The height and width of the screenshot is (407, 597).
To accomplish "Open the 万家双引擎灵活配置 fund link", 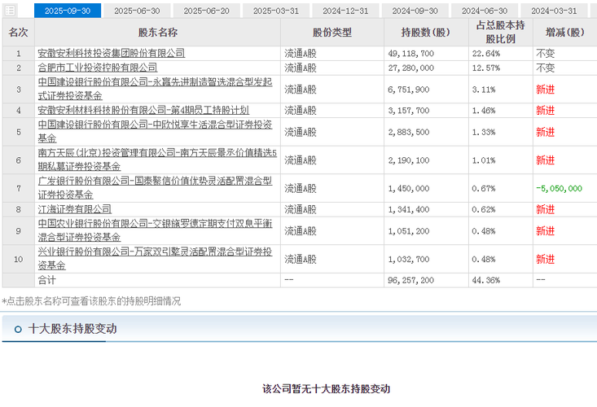I will coord(155,258).
